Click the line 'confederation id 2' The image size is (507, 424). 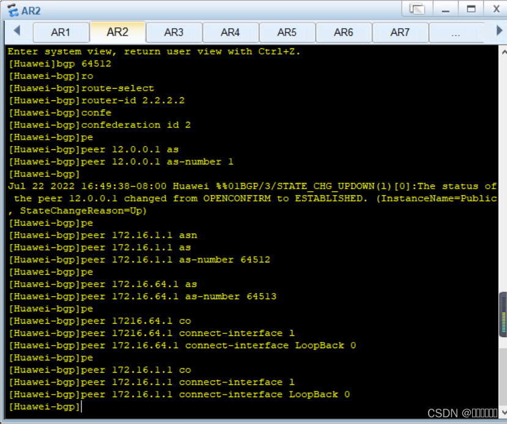[x=100, y=125]
